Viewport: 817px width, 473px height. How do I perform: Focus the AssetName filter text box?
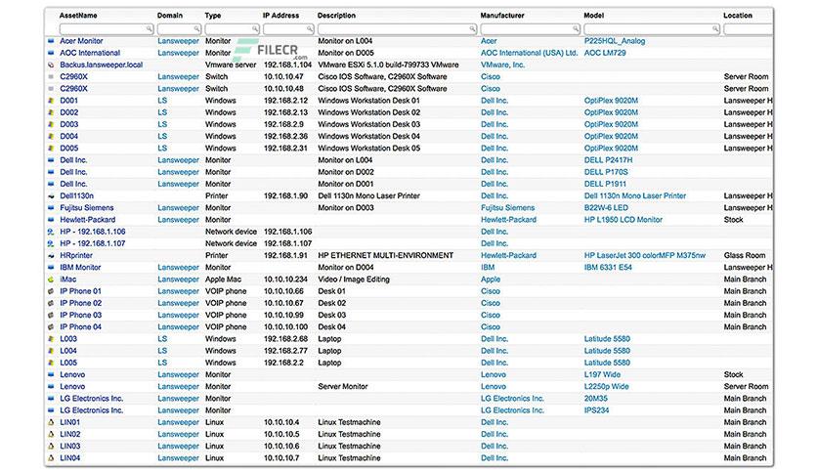click(107, 29)
